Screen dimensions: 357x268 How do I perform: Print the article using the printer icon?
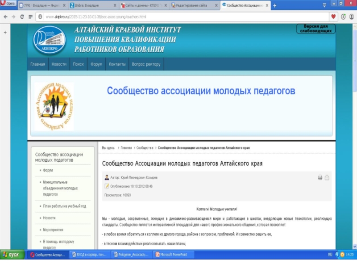coord(320,177)
